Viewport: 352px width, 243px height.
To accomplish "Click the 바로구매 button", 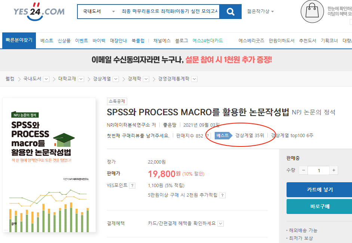I will (x=320, y=206).
